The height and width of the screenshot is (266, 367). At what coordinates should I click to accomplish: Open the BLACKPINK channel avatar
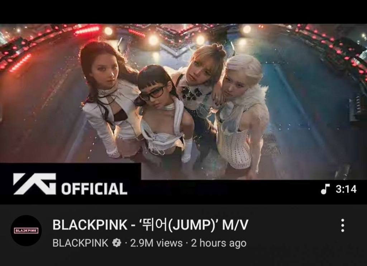coord(26,231)
